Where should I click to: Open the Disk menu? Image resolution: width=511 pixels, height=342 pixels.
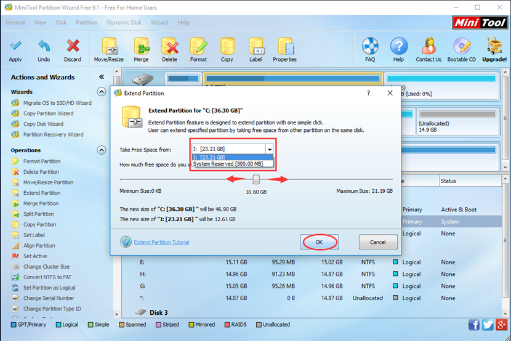pyautogui.click(x=61, y=23)
